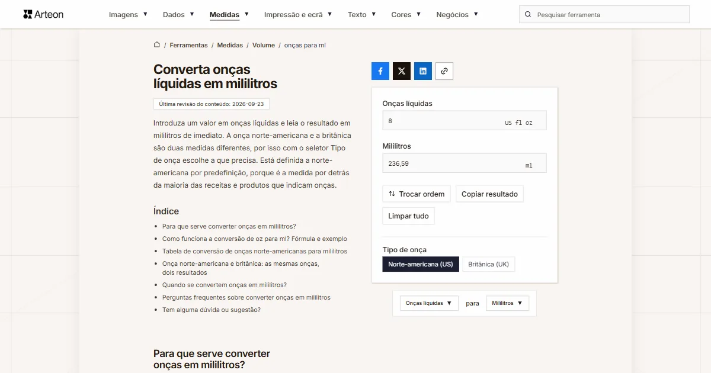The width and height of the screenshot is (711, 373).
Task: Jump to 'Tabela de conversão de onças' section
Action: [255, 251]
